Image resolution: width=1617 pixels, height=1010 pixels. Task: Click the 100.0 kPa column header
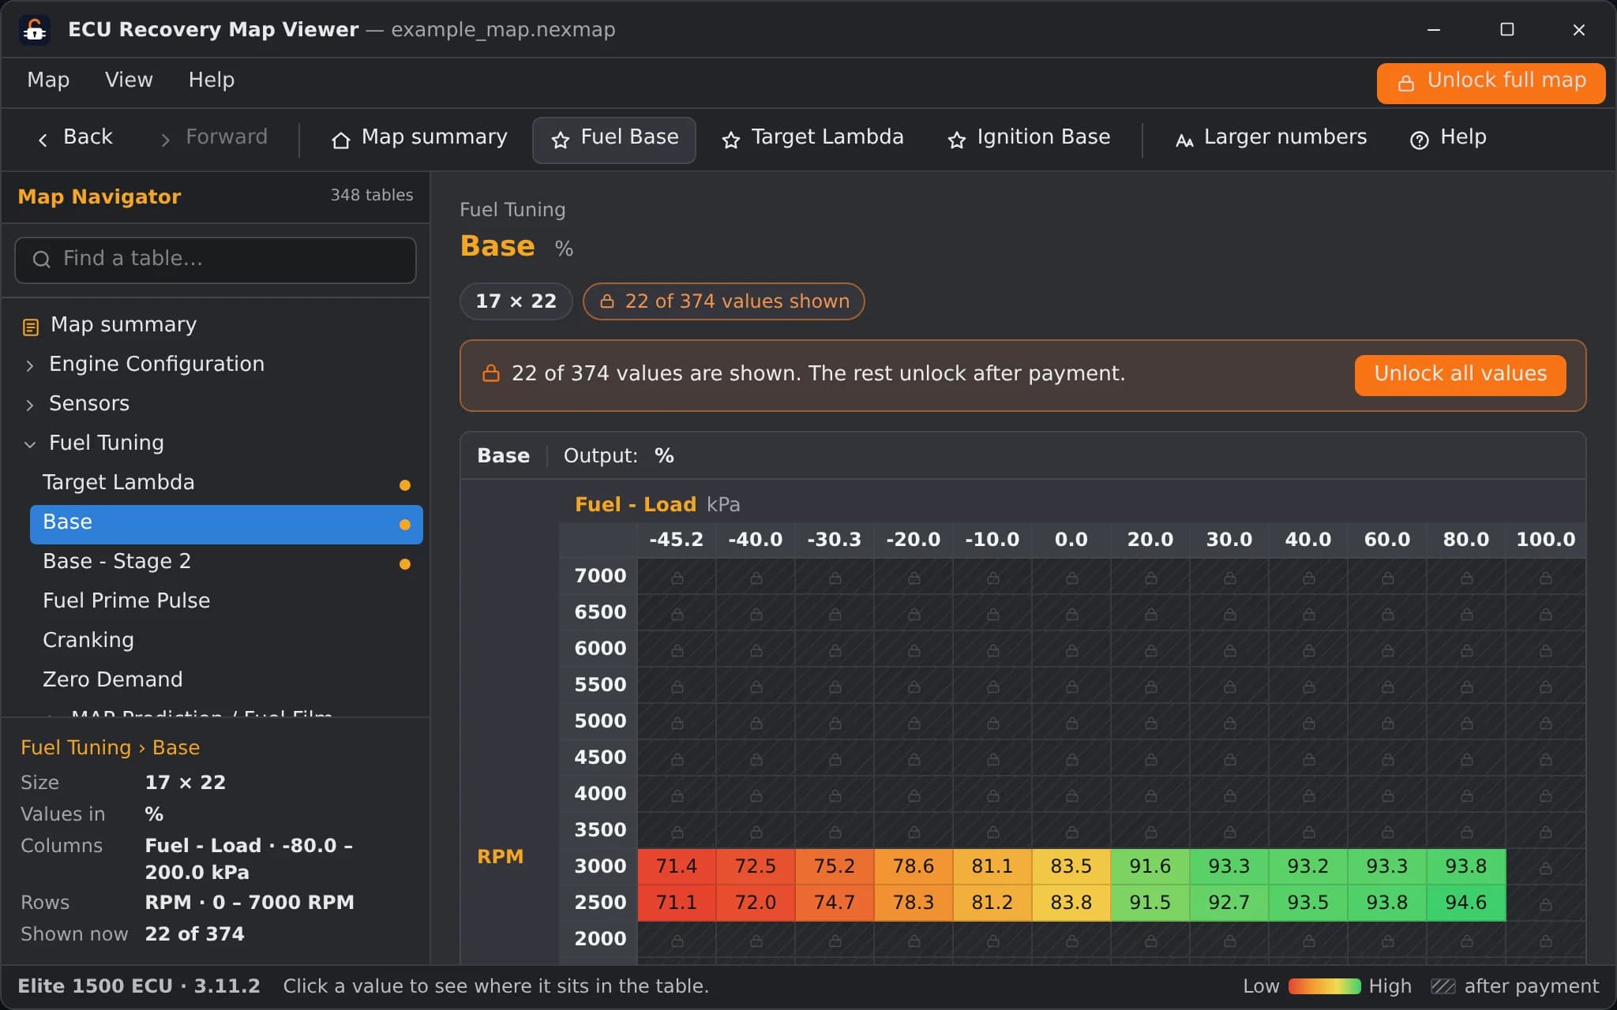tap(1545, 541)
